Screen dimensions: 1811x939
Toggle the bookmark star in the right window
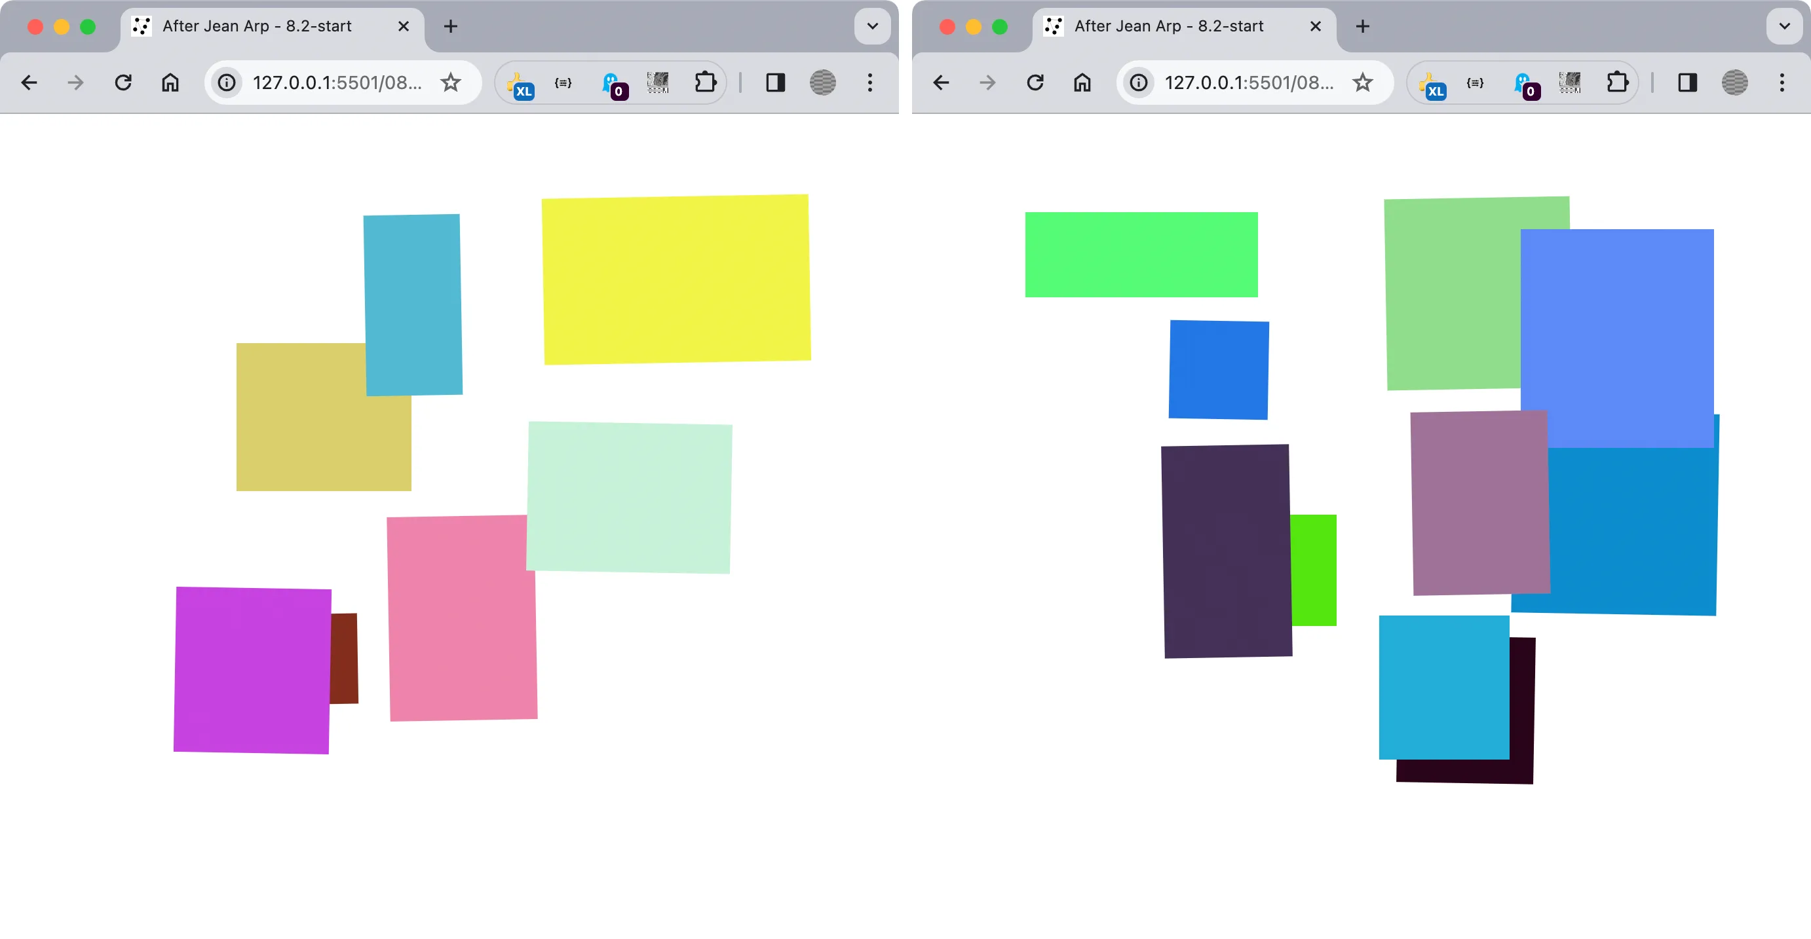pos(1363,83)
